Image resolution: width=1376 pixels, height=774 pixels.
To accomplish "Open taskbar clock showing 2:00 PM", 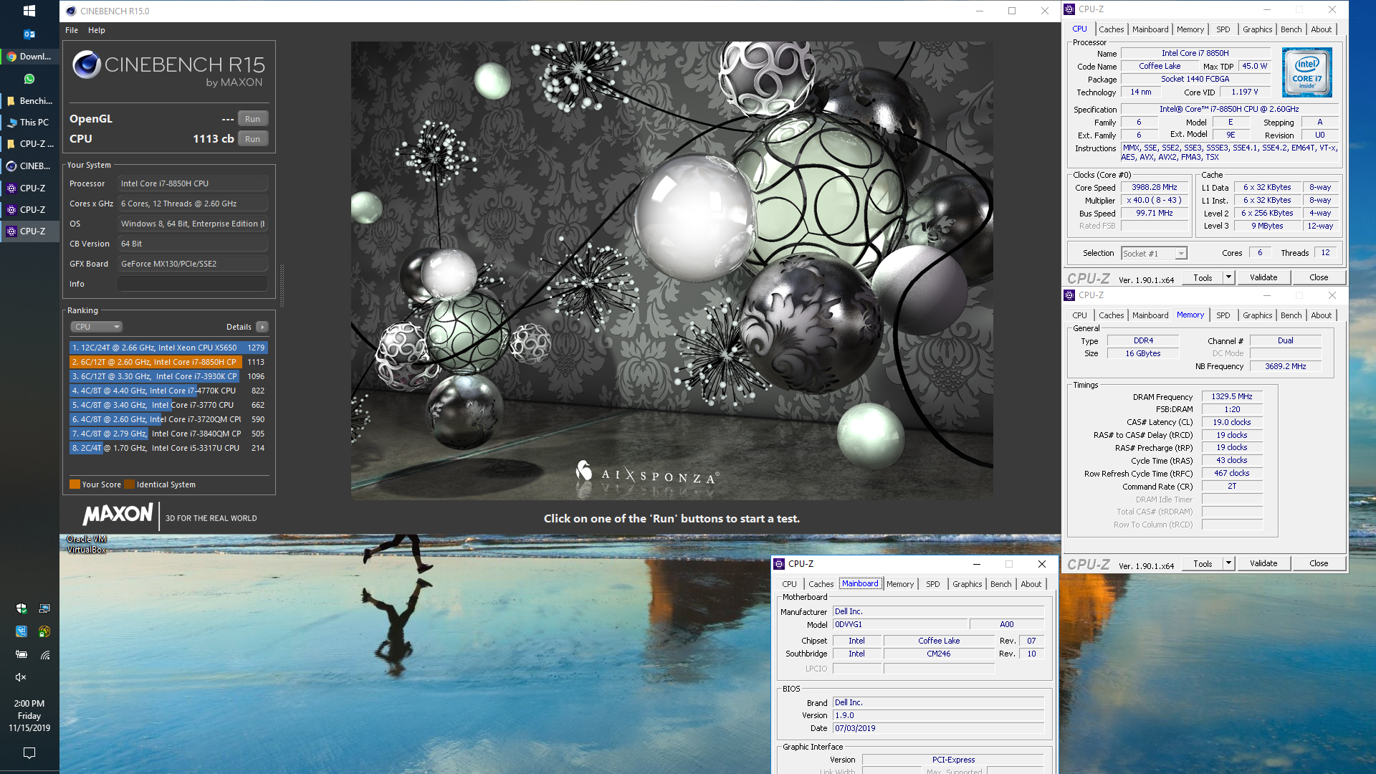I will 29,715.
